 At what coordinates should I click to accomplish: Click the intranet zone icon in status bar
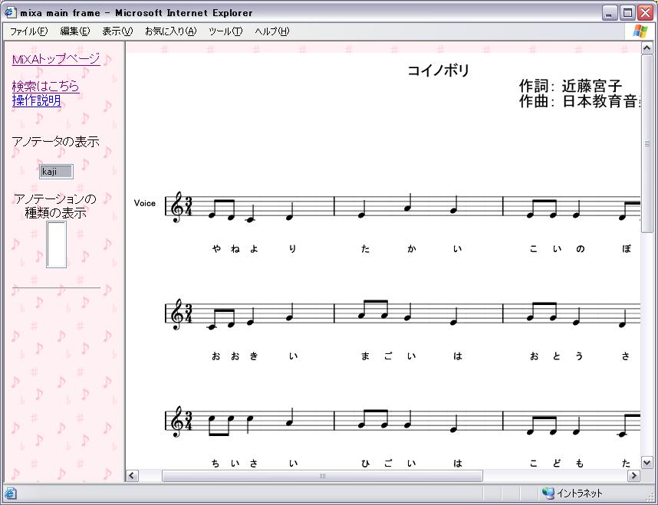[548, 493]
